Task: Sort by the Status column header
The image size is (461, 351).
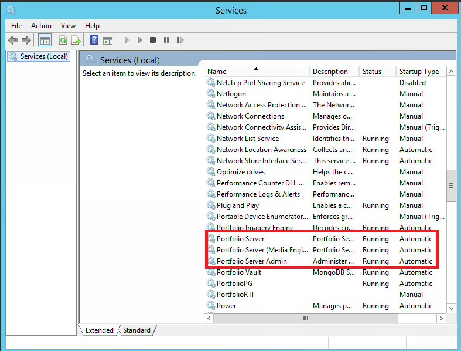Action: pos(377,72)
